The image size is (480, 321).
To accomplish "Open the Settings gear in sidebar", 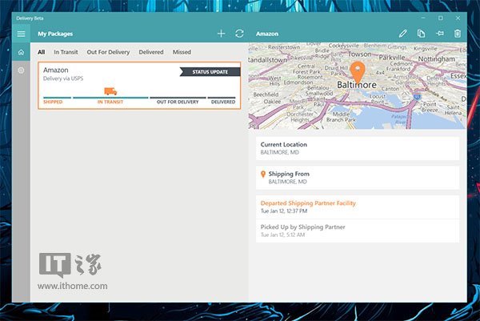I will point(21,70).
